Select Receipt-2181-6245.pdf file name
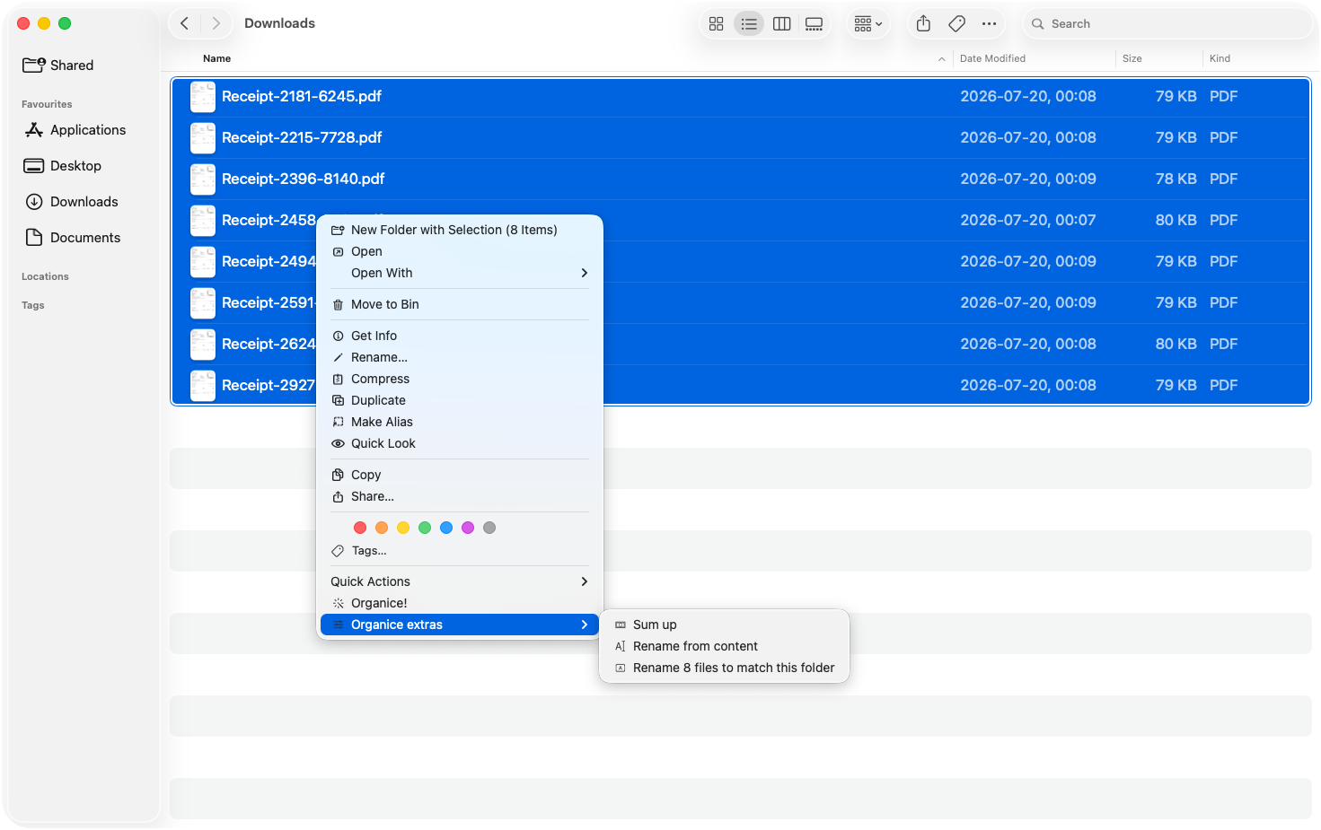 302,96
